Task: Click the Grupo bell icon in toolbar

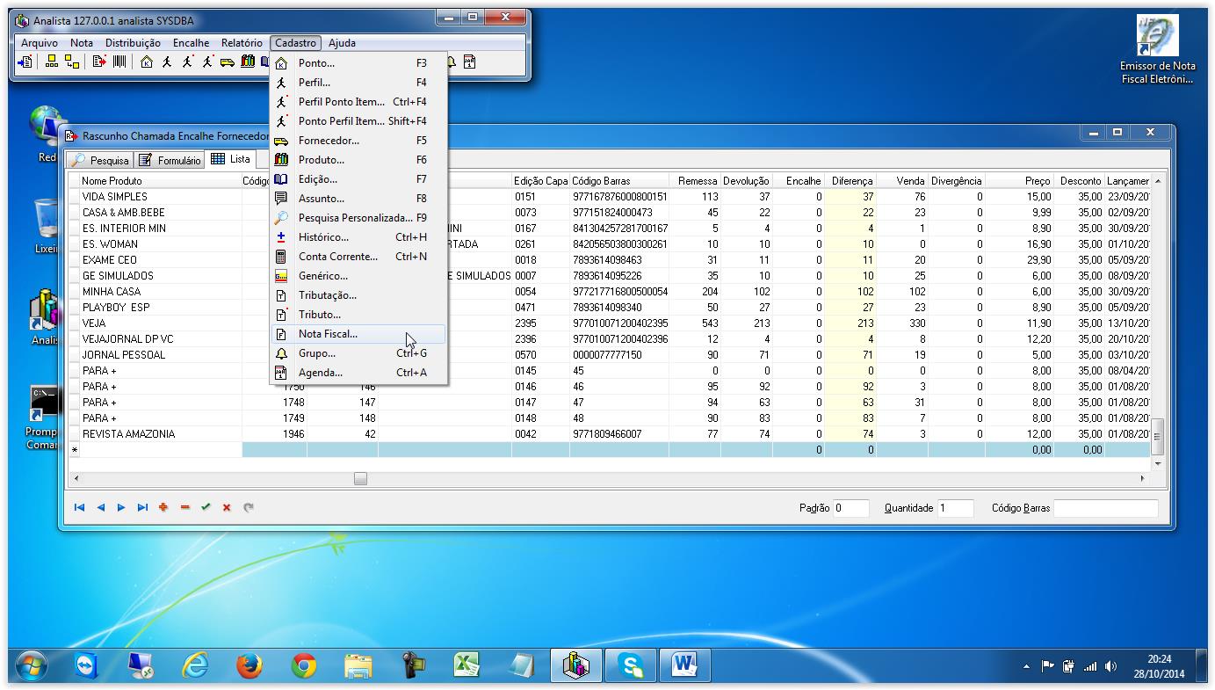Action: tap(452, 62)
